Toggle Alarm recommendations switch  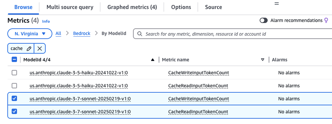click(264, 20)
